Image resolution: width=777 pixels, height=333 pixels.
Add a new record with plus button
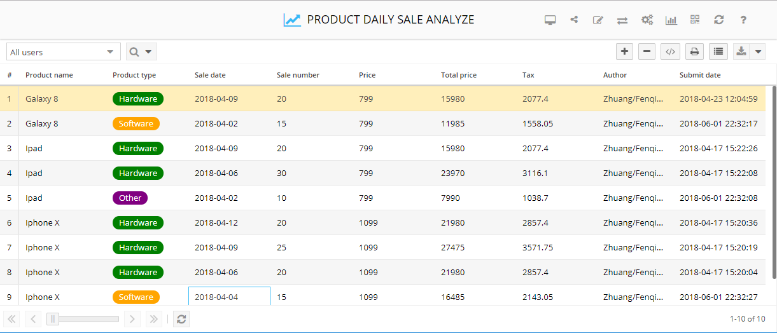(625, 51)
